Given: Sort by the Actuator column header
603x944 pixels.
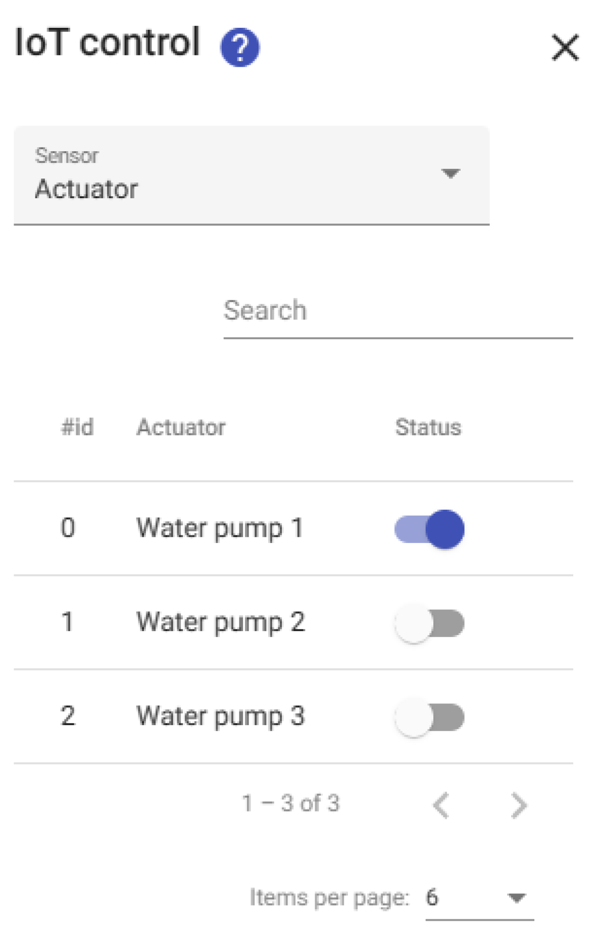Looking at the screenshot, I should [x=181, y=427].
